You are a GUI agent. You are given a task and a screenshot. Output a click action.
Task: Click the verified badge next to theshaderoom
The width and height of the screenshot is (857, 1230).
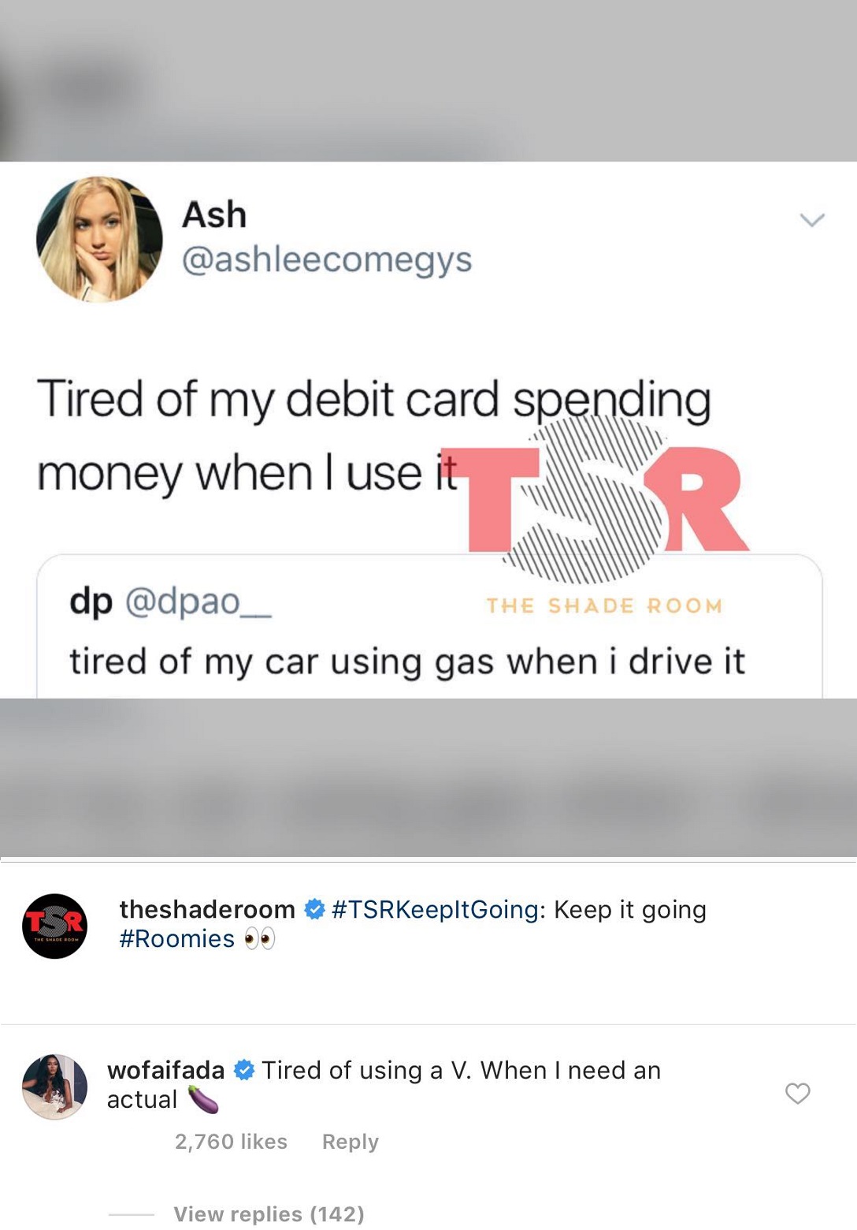(314, 909)
